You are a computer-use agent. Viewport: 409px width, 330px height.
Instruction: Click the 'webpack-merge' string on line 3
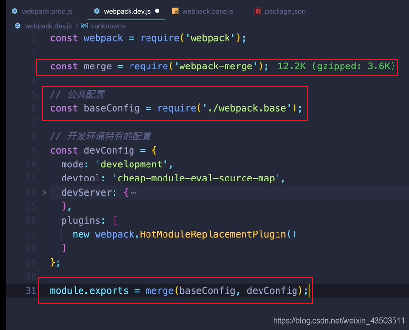pos(216,66)
